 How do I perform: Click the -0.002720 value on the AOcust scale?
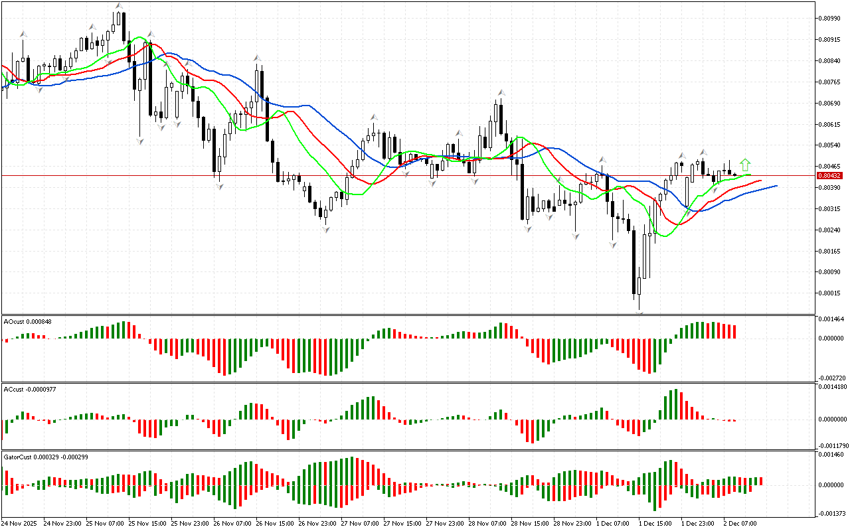pyautogui.click(x=830, y=377)
